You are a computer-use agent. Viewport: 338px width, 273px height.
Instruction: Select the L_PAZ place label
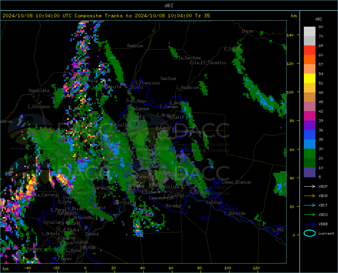pos(278,230)
